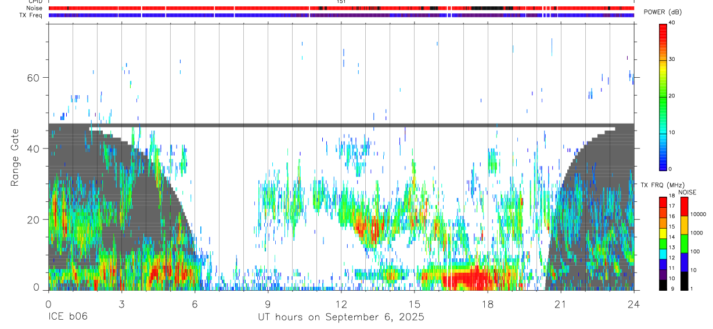713x329 pixels.
Task: Click the 18 hour label on the UT axis
Action: (x=488, y=304)
